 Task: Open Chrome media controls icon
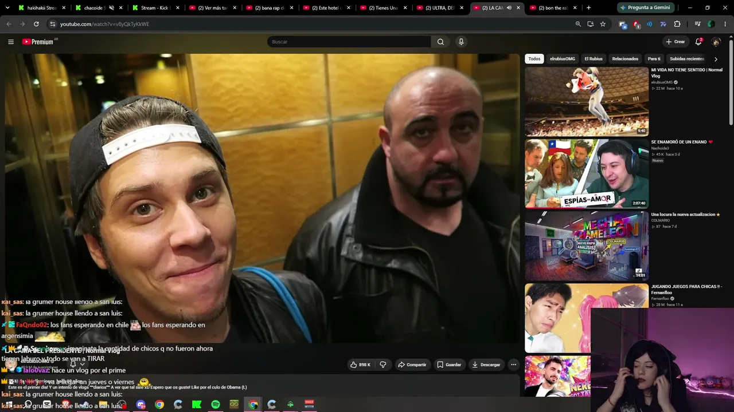click(x=697, y=24)
